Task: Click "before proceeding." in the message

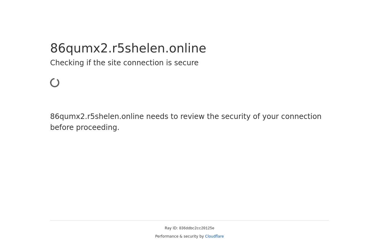Action: [85, 127]
